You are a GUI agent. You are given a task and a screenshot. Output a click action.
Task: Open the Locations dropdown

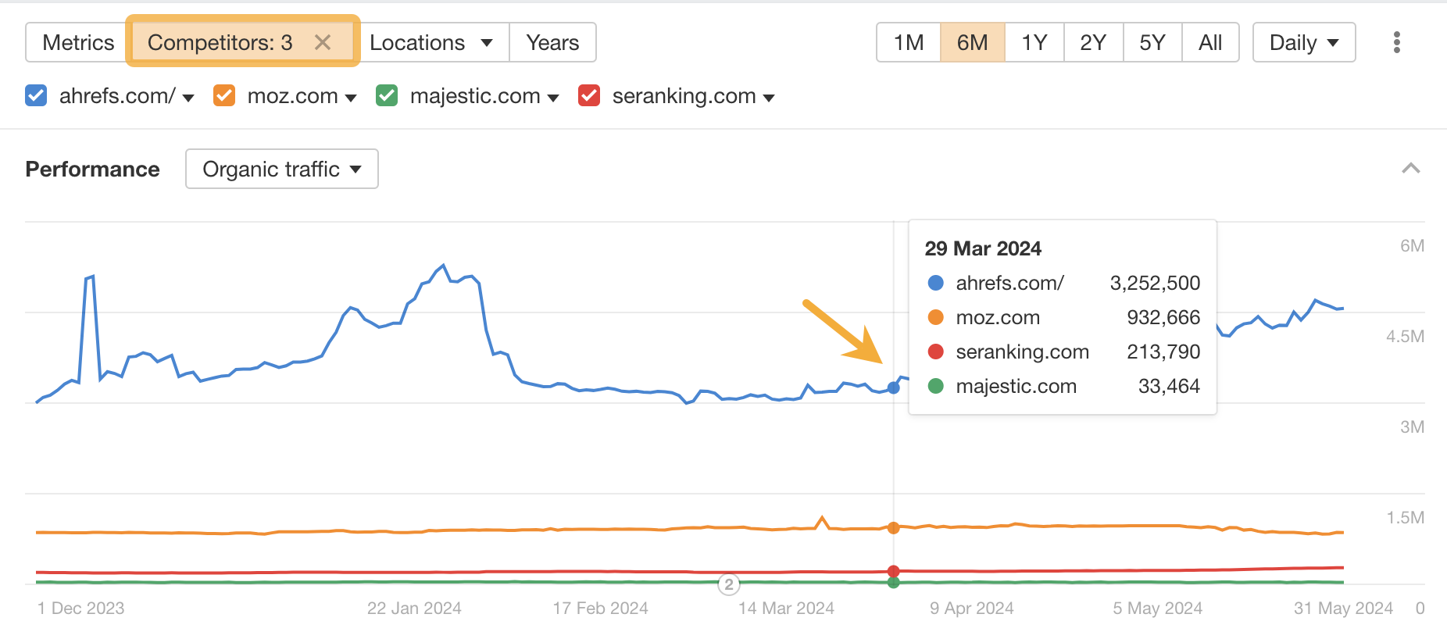coord(431,42)
